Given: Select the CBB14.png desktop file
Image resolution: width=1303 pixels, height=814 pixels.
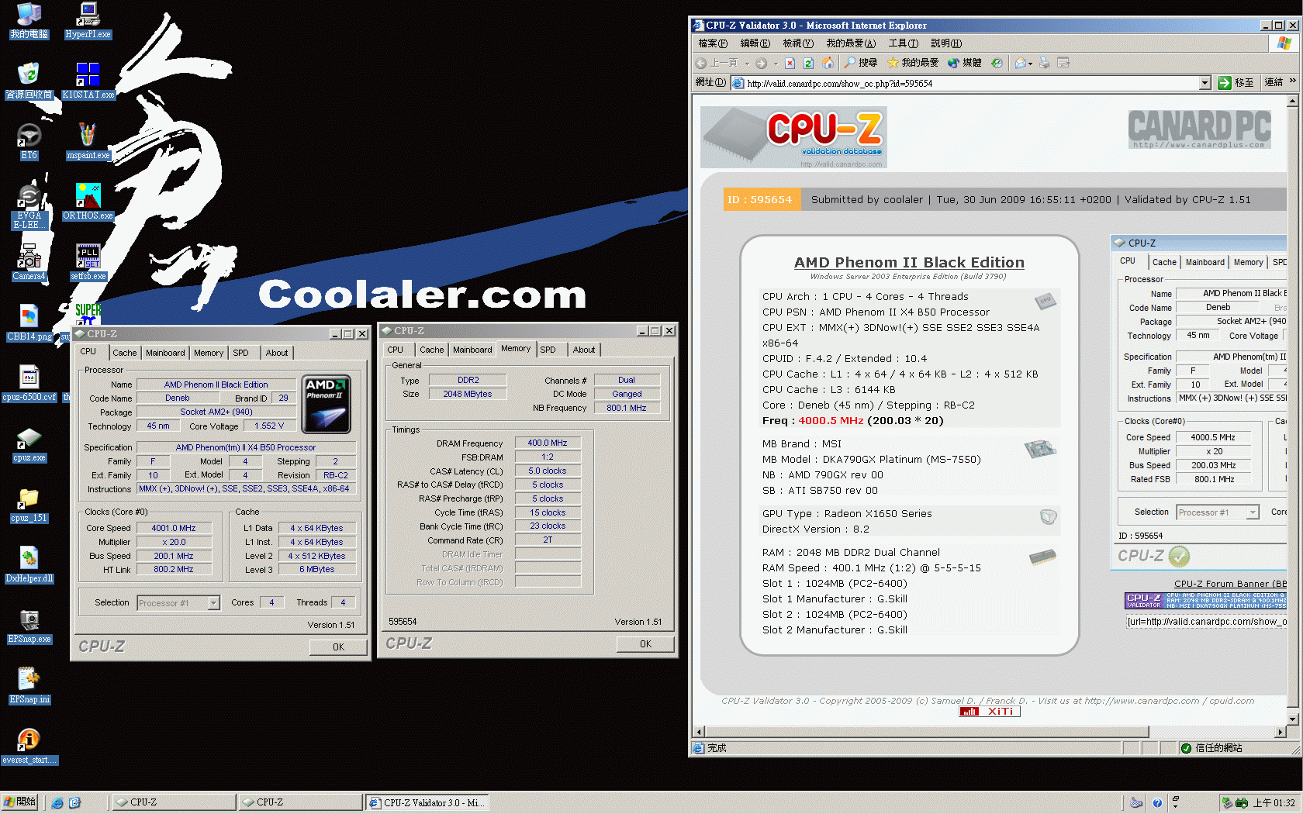Looking at the screenshot, I should 29,322.
